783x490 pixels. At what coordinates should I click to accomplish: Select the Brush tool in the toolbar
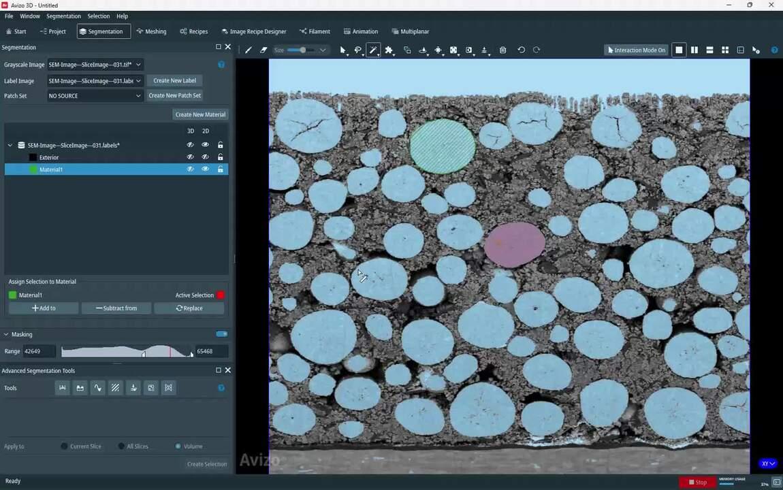click(249, 50)
